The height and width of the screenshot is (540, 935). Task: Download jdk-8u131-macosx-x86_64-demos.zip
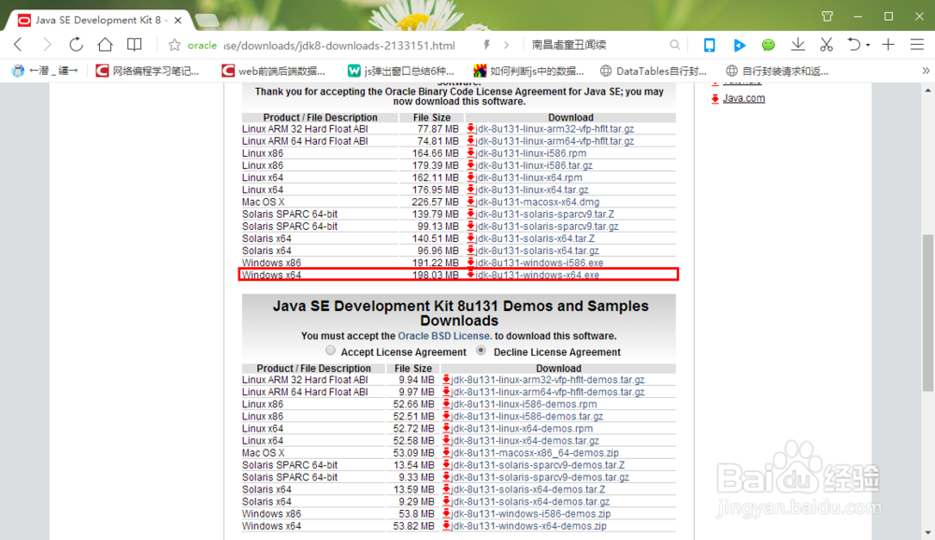(535, 453)
